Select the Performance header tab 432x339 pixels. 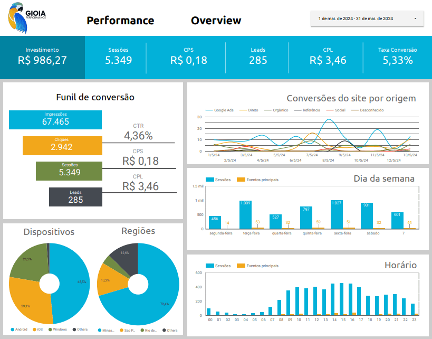tap(120, 21)
